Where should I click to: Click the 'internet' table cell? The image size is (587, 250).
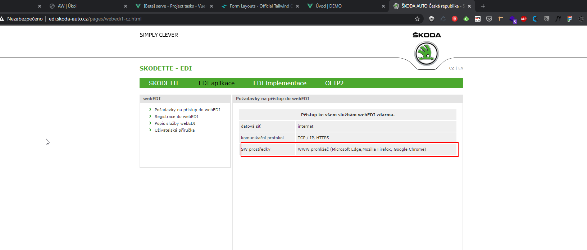click(376, 126)
